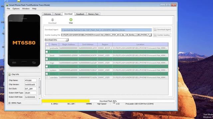
Task: Click the userdata row End Address cell
Action: [x=88, y=78]
